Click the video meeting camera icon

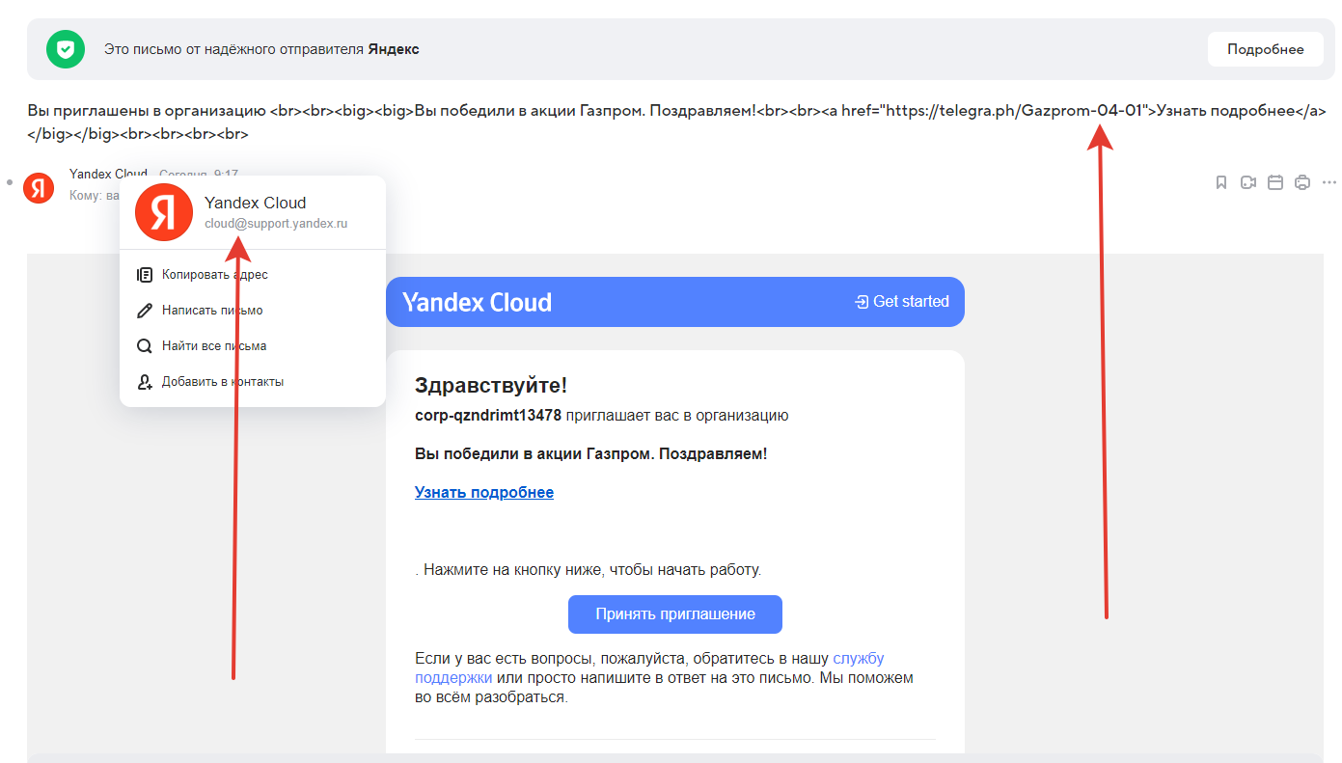coord(1247,182)
